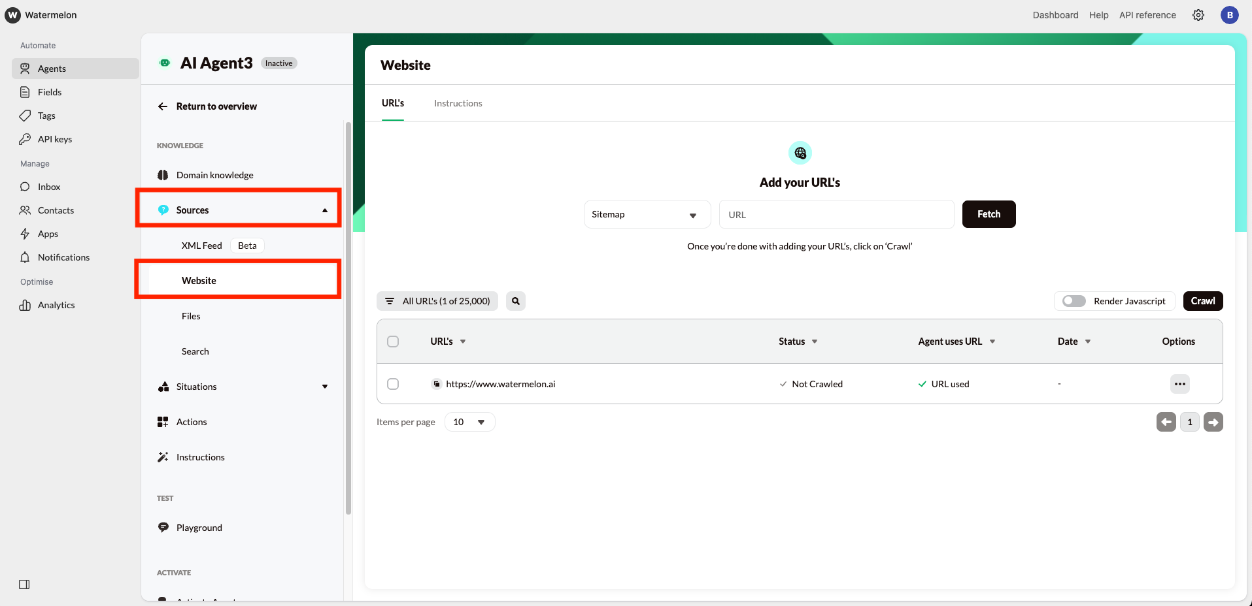Open the Dashboard menu item
Screen dimensions: 1252x606
(1055, 14)
